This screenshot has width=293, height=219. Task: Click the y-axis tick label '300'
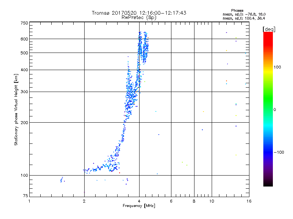(24, 92)
